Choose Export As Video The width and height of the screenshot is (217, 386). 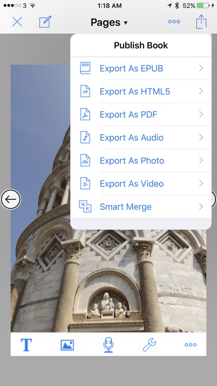point(141,184)
